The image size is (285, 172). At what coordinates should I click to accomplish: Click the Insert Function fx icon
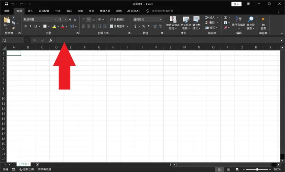point(51,40)
